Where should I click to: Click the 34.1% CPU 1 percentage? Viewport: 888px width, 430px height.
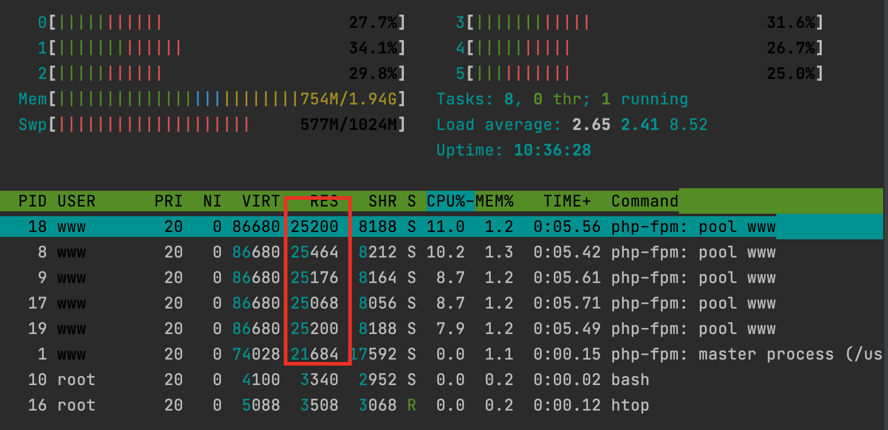click(x=373, y=48)
